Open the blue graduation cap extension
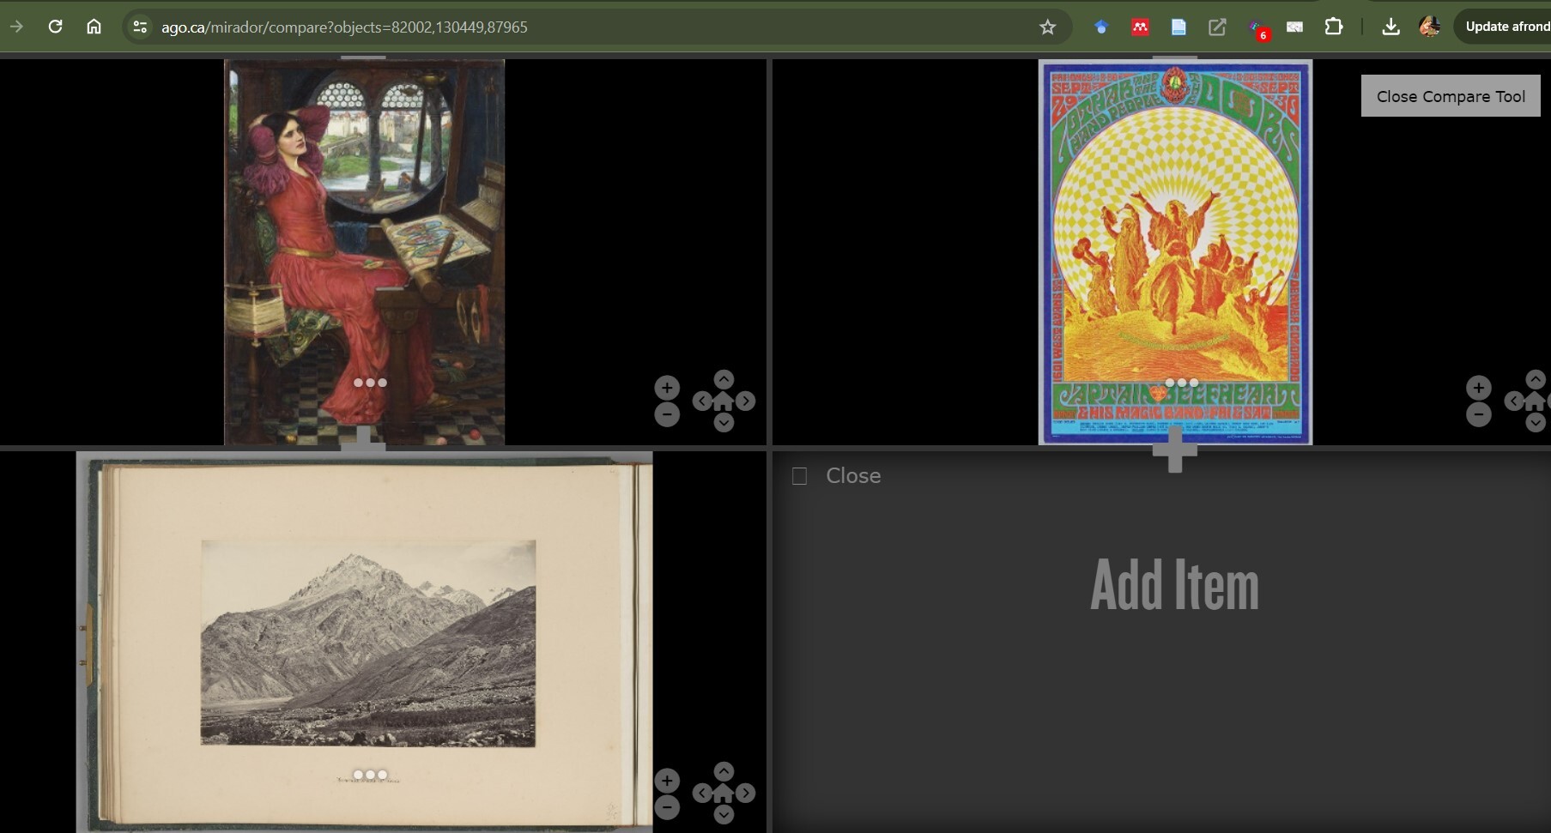Viewport: 1551px width, 833px height. pyautogui.click(x=1101, y=27)
